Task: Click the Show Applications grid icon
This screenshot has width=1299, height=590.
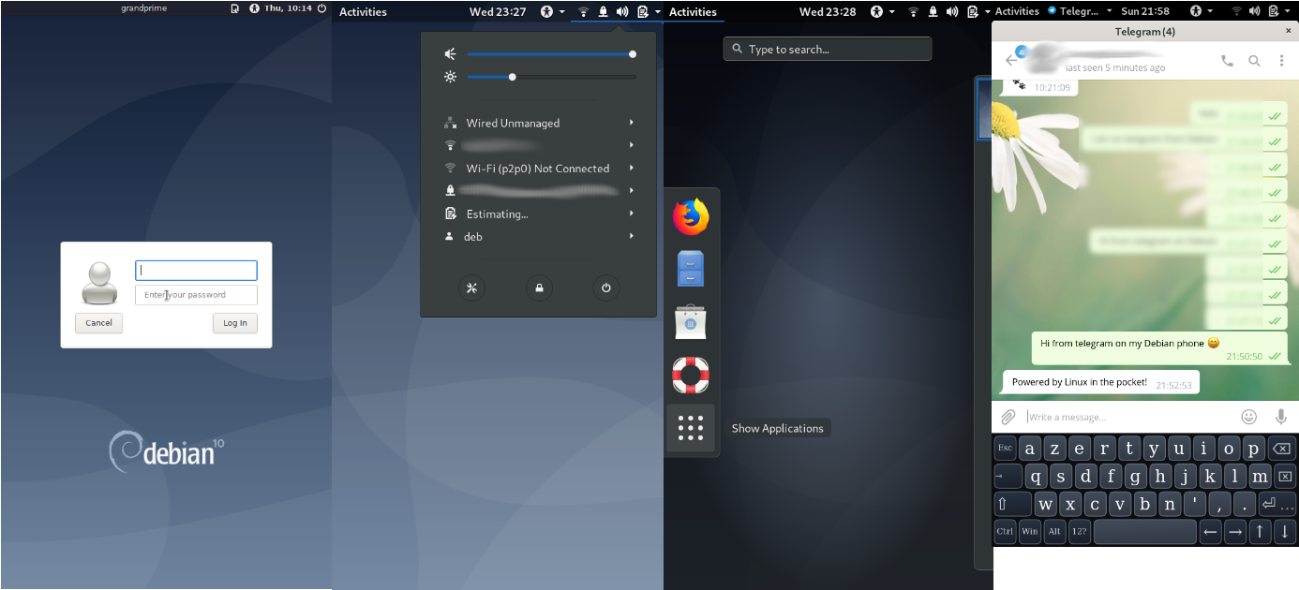Action: (x=691, y=428)
